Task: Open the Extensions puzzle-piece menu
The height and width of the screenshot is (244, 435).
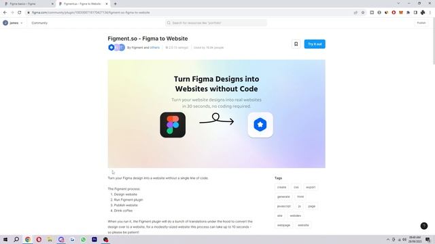Action: click(408, 12)
